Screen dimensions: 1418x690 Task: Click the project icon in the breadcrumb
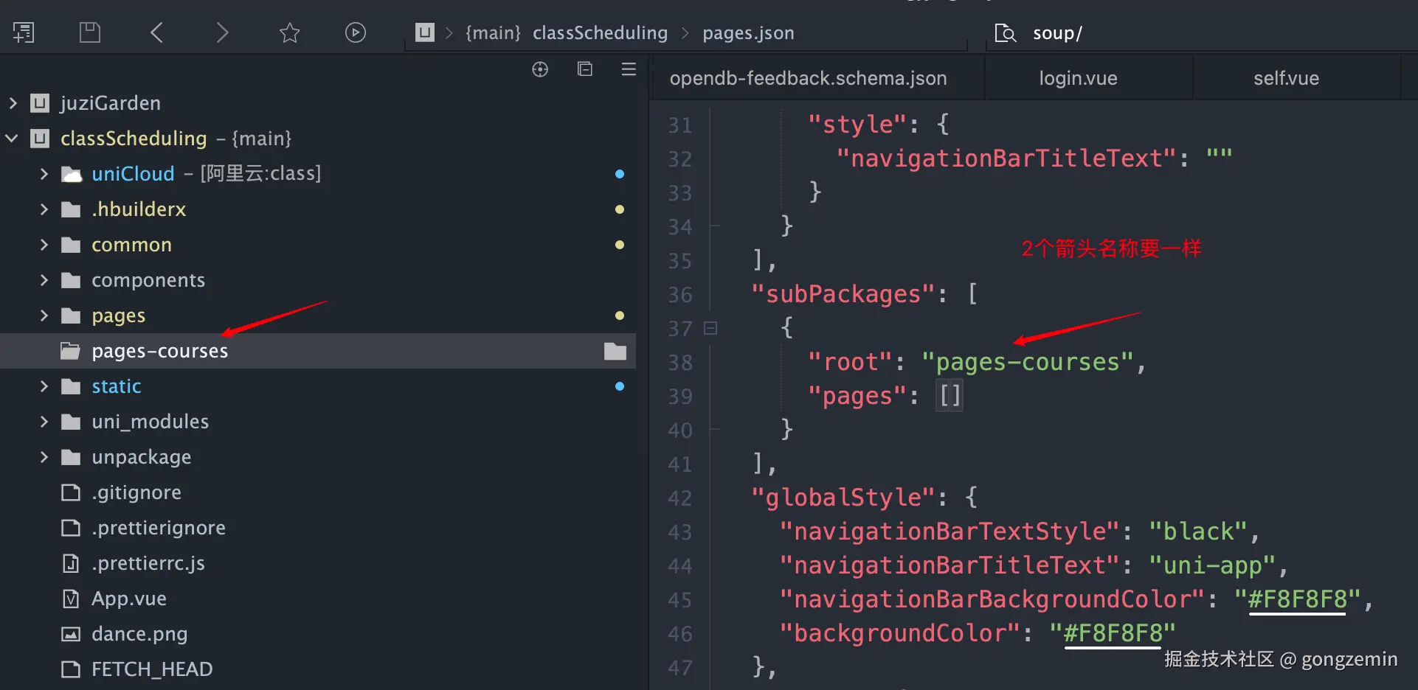tap(425, 32)
